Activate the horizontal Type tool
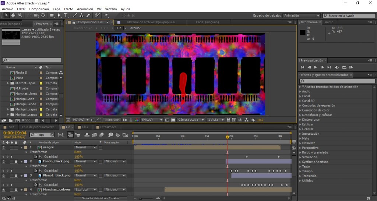This screenshot has height=201, width=377. click(66, 15)
